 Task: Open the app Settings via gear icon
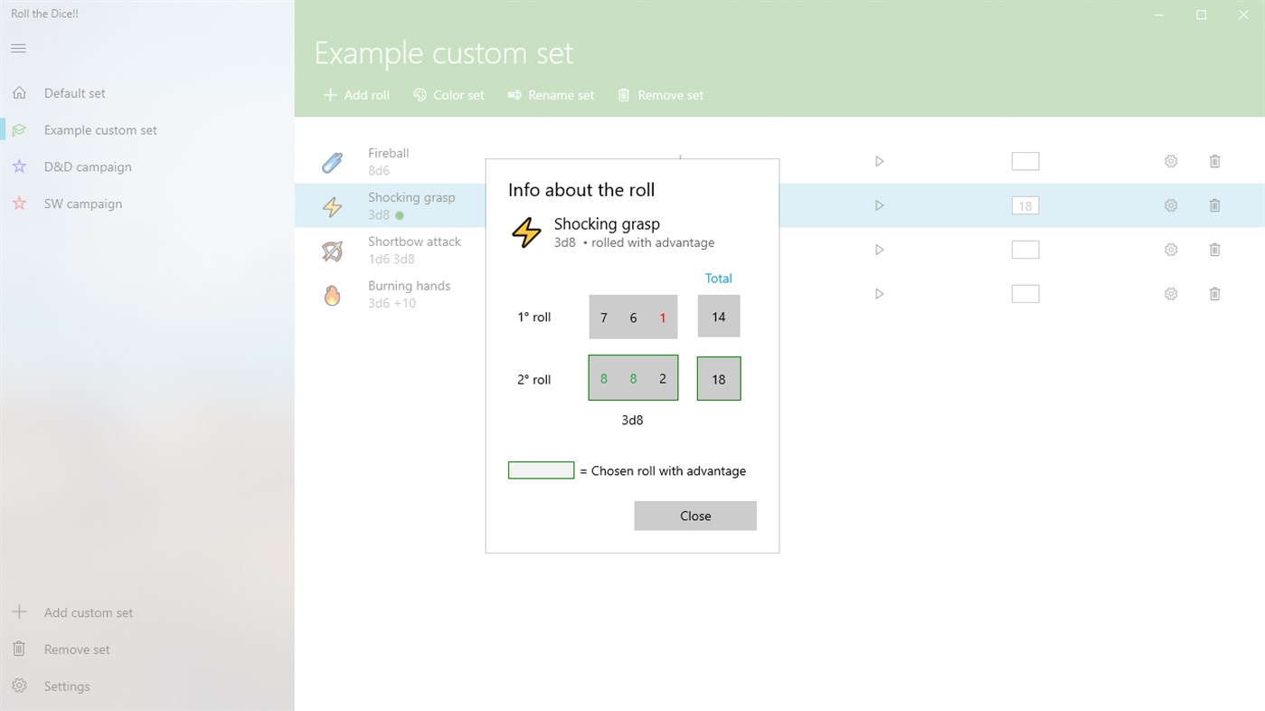tap(18, 686)
